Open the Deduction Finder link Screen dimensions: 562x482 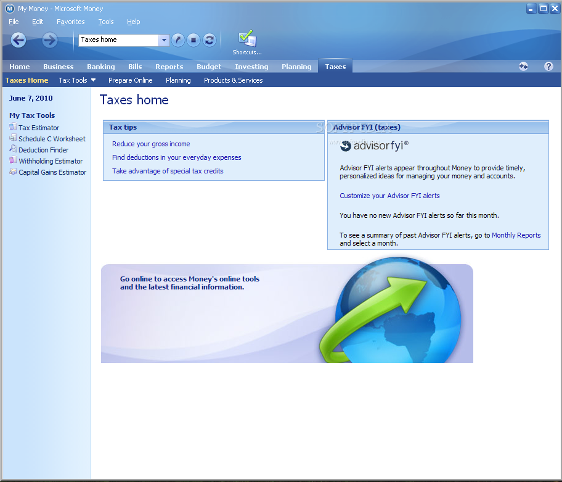click(x=43, y=150)
